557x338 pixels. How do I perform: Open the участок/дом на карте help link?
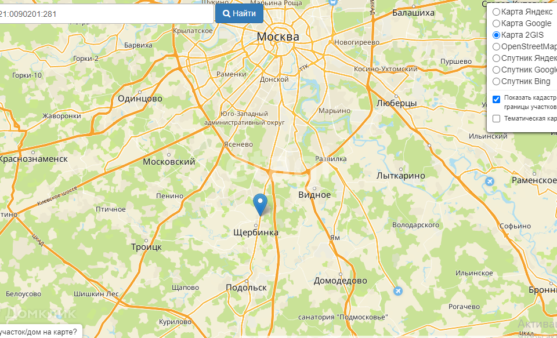tap(38, 332)
